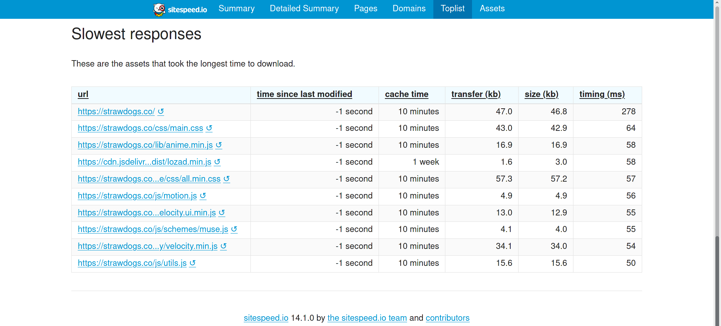Click the sitespeed.io logo
Screen dimensions: 721x326
pos(180,9)
